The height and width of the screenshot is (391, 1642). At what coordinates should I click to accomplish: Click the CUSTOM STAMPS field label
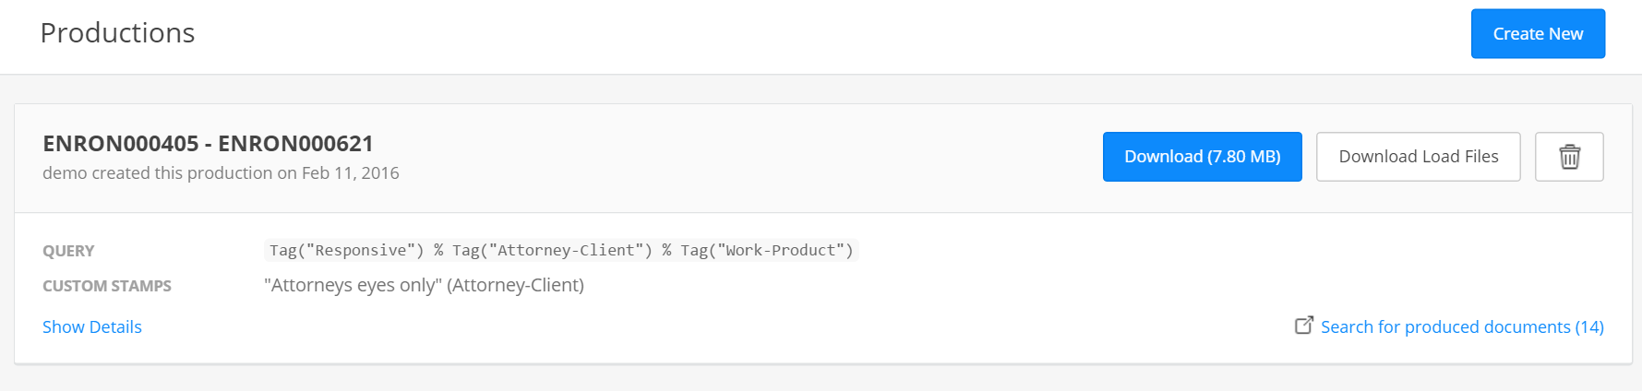pyautogui.click(x=107, y=286)
